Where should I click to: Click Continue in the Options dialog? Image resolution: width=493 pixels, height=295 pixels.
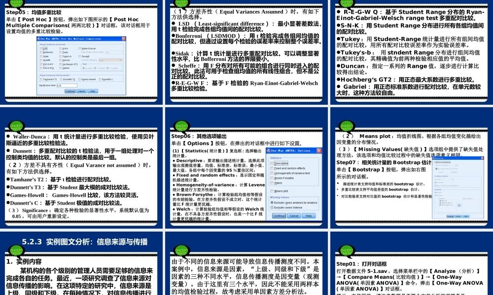click(x=279, y=215)
